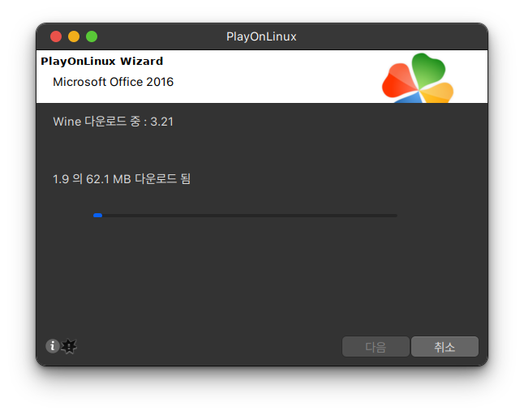This screenshot has height=415, width=524.
Task: Click the Microsoft Office 2016 label
Action: click(114, 82)
